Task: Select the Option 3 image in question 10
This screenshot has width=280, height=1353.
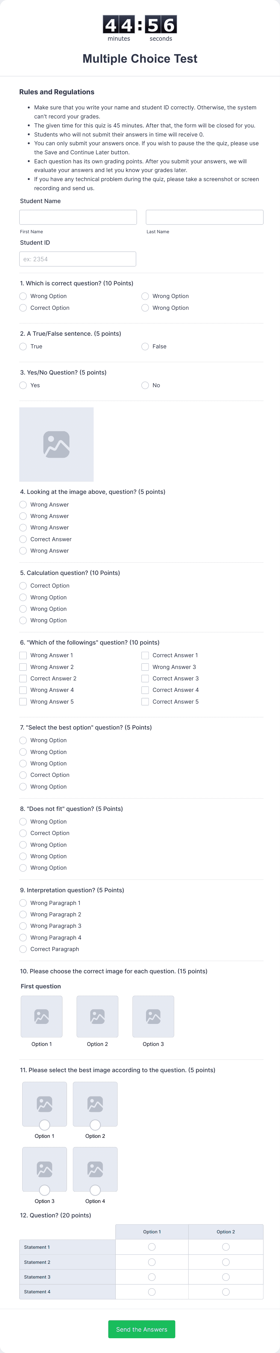Action: 154,1016
